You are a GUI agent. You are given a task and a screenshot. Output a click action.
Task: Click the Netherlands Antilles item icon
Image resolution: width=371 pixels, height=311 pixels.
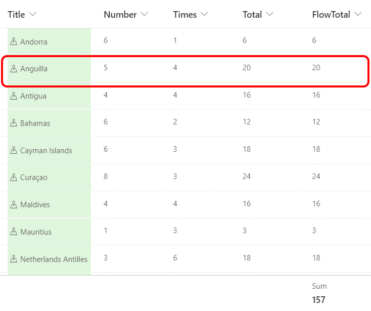click(14, 259)
